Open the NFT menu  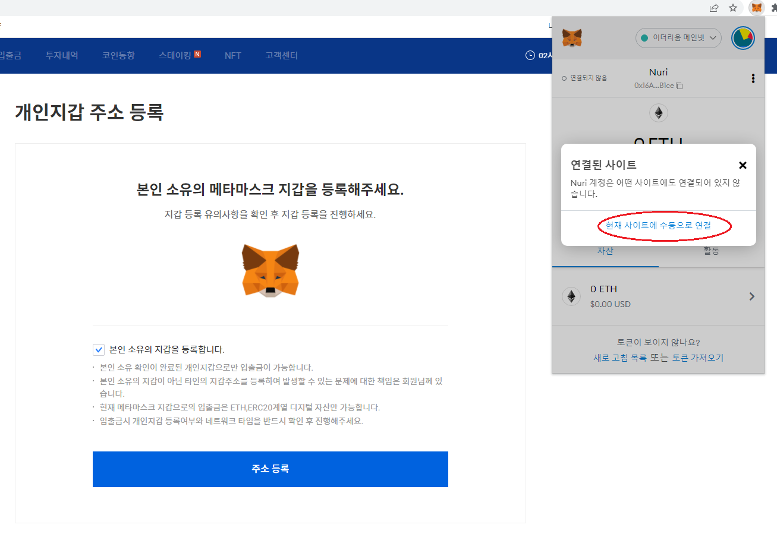(x=233, y=55)
